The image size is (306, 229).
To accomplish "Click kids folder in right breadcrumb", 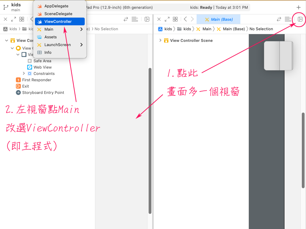I will (x=184, y=29).
